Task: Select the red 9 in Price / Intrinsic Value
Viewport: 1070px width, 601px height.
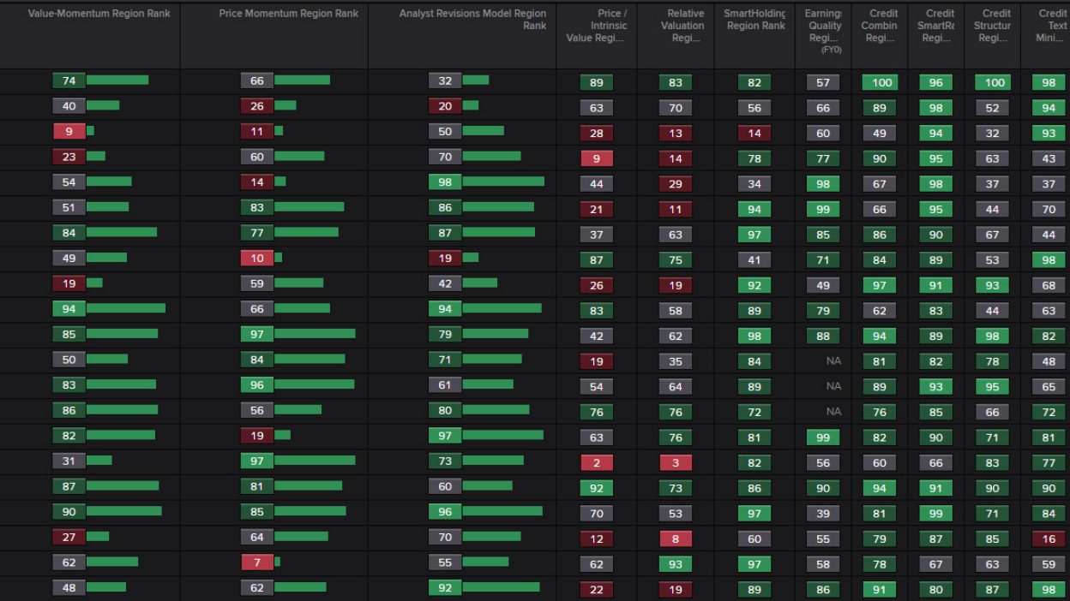Action: coord(596,158)
